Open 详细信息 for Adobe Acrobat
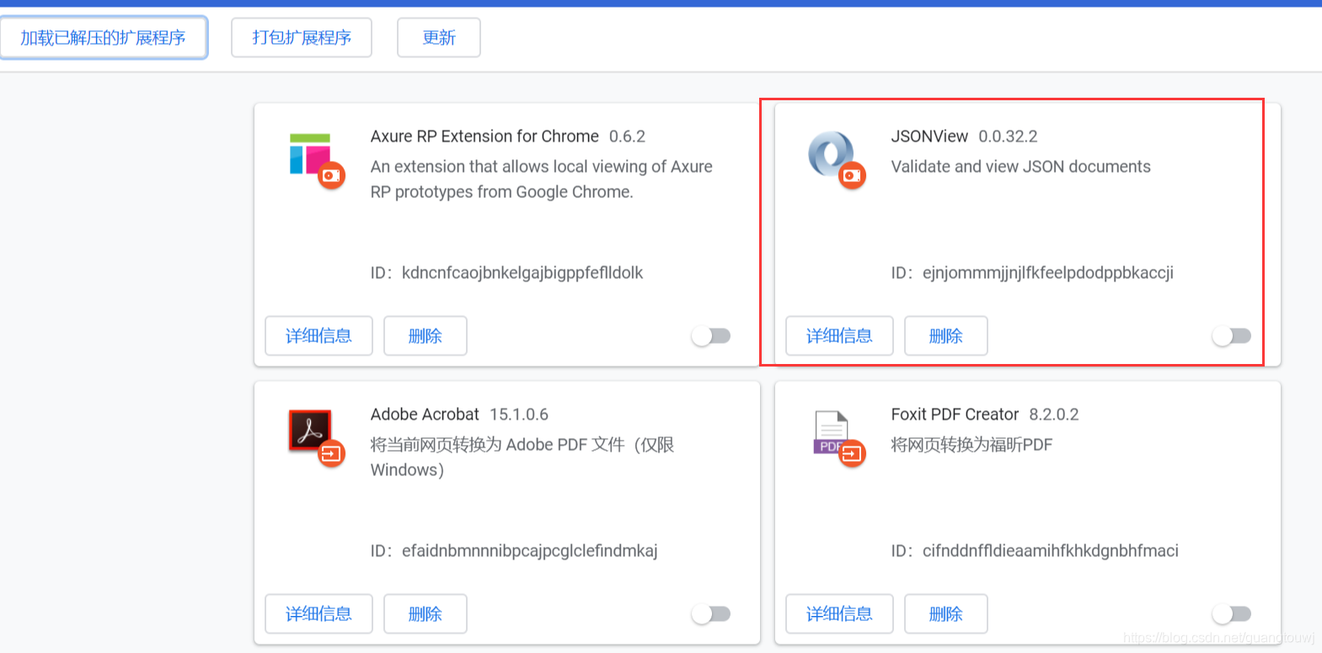This screenshot has height=653, width=1322. 318,614
